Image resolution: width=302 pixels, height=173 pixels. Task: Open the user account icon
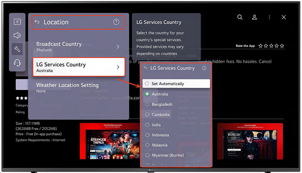(255, 17)
